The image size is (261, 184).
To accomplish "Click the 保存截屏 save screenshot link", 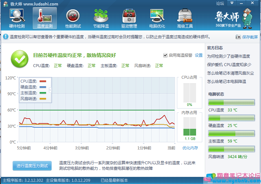I will [x=250, y=37].
